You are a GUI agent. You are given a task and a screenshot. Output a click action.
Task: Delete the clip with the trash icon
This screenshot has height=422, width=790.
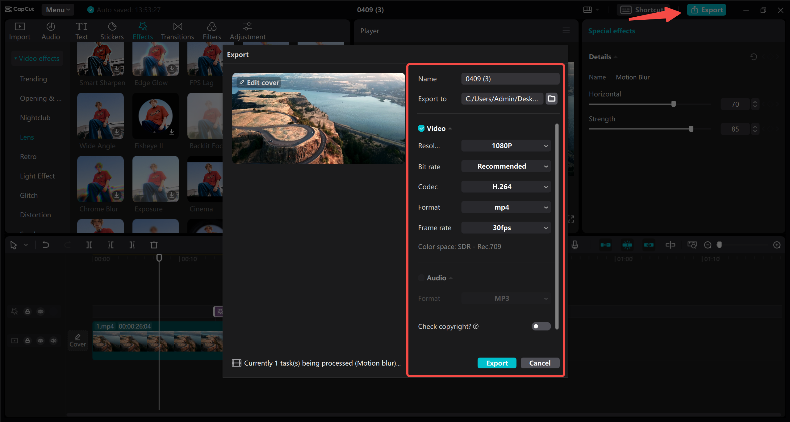click(x=154, y=245)
